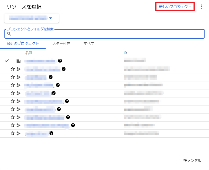This screenshot has width=209, height=170.
Task: Click the 新しいプロジェクト button
Action: (175, 7)
